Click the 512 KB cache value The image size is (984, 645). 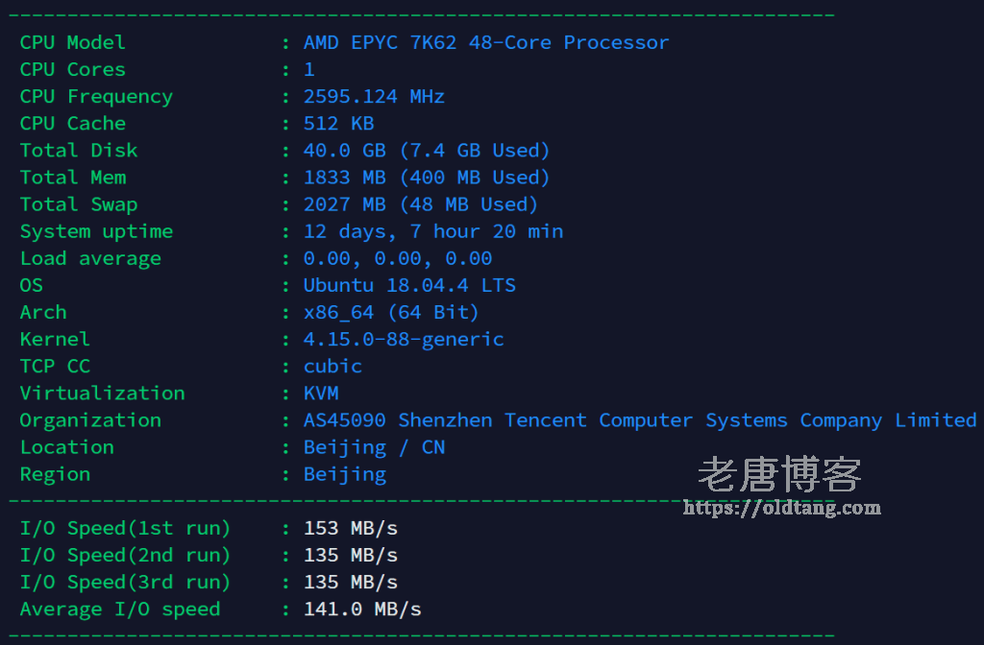coord(338,123)
